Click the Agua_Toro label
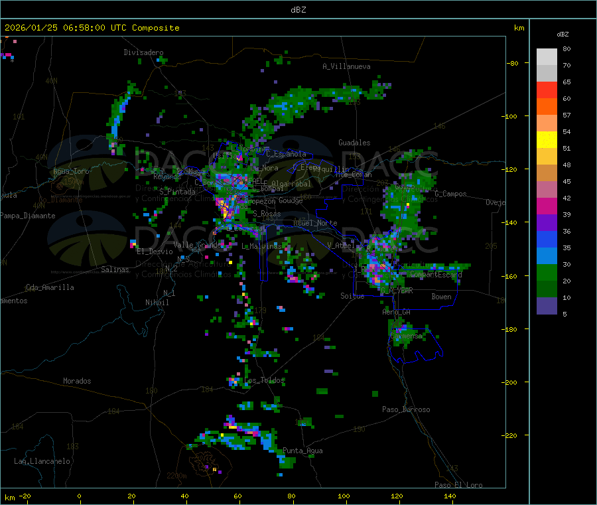597x505 pixels. click(71, 171)
